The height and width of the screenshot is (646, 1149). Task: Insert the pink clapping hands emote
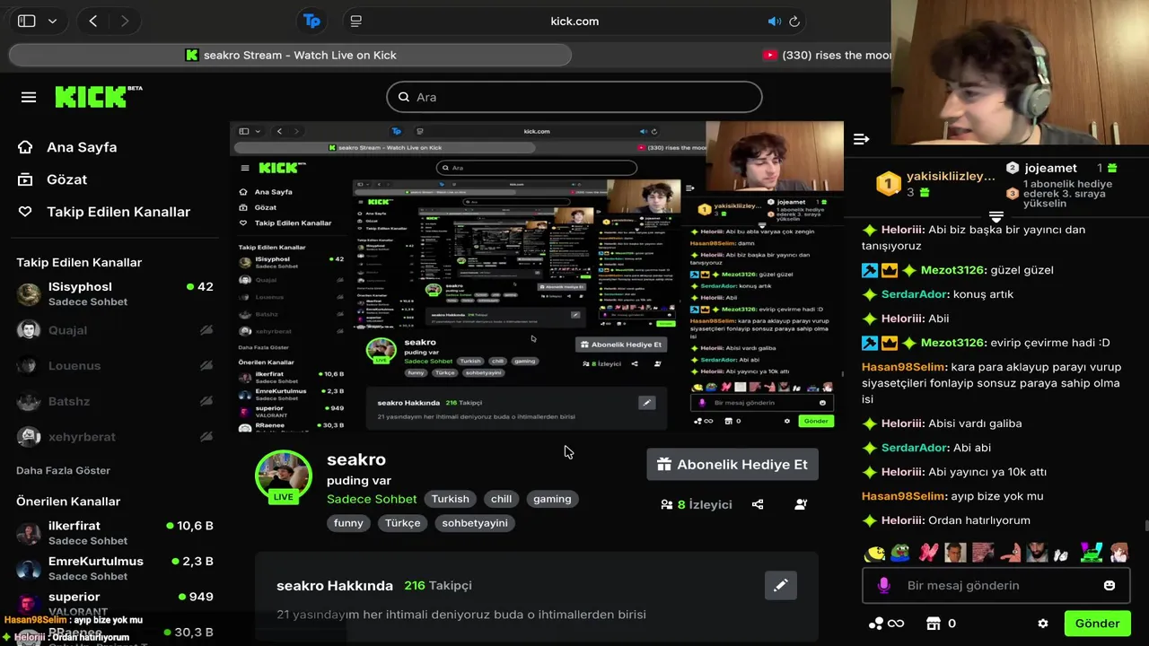pyautogui.click(x=929, y=553)
